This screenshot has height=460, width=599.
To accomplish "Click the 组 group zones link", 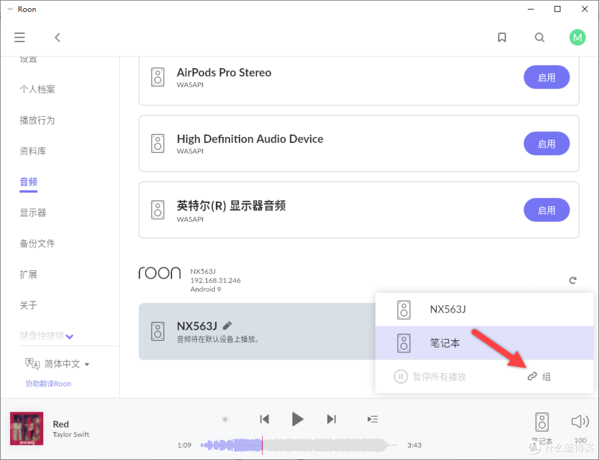I will pos(539,377).
